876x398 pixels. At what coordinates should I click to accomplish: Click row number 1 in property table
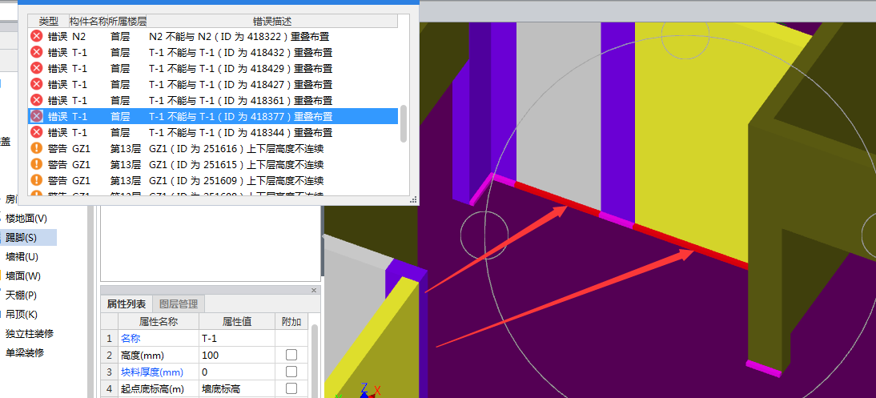tap(110, 338)
